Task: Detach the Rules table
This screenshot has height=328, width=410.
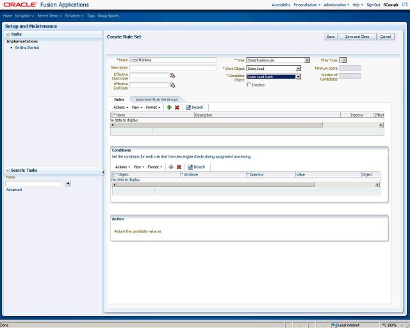Action: [x=194, y=108]
